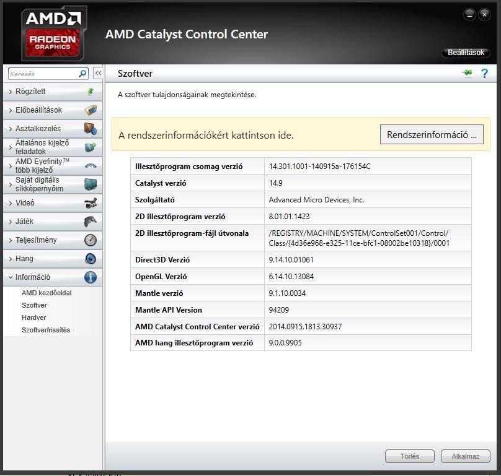Click the Videó camcorder icon
Image resolution: width=501 pixels, height=476 pixels.
pyautogui.click(x=91, y=203)
